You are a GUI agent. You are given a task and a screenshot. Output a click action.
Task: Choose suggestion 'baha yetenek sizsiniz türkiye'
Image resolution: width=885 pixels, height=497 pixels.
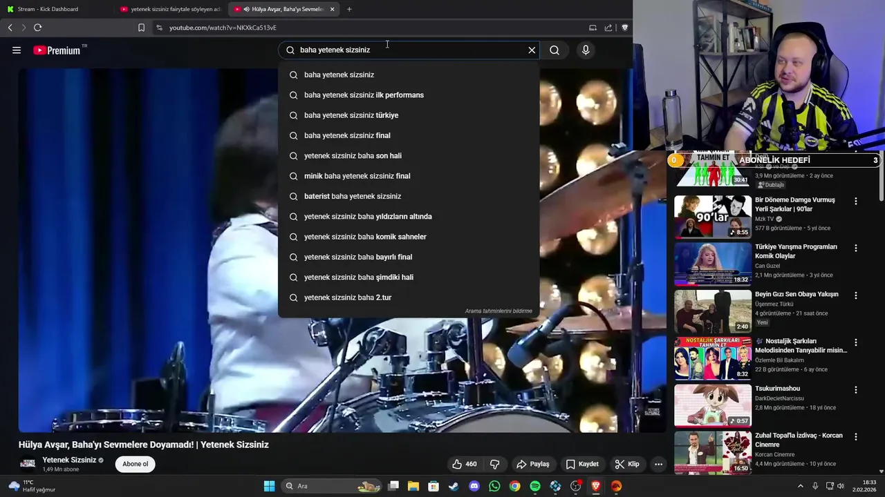pyautogui.click(x=409, y=115)
